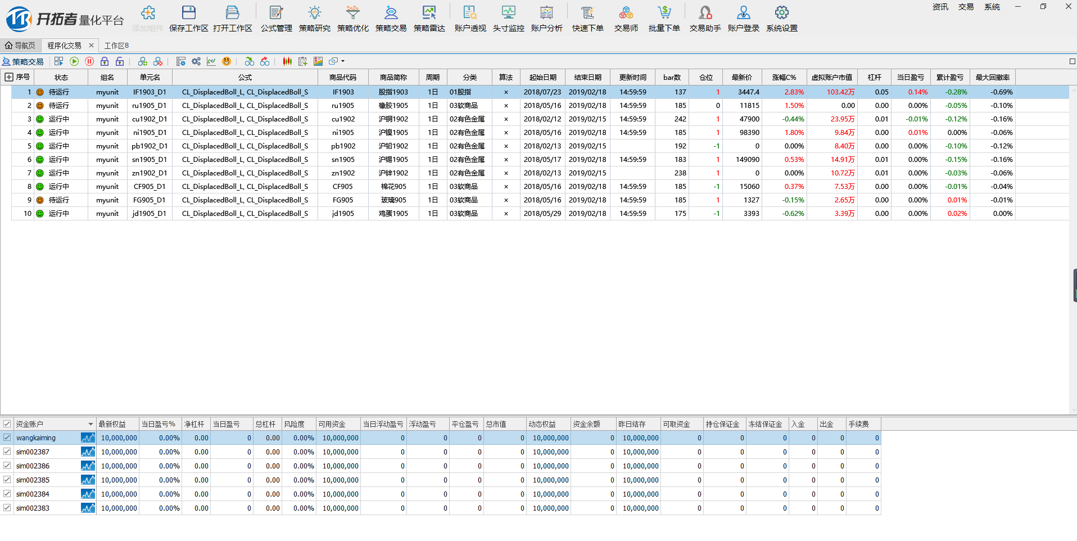Open 策略雷达 strategy radar
This screenshot has height=541, width=1077.
pos(429,19)
